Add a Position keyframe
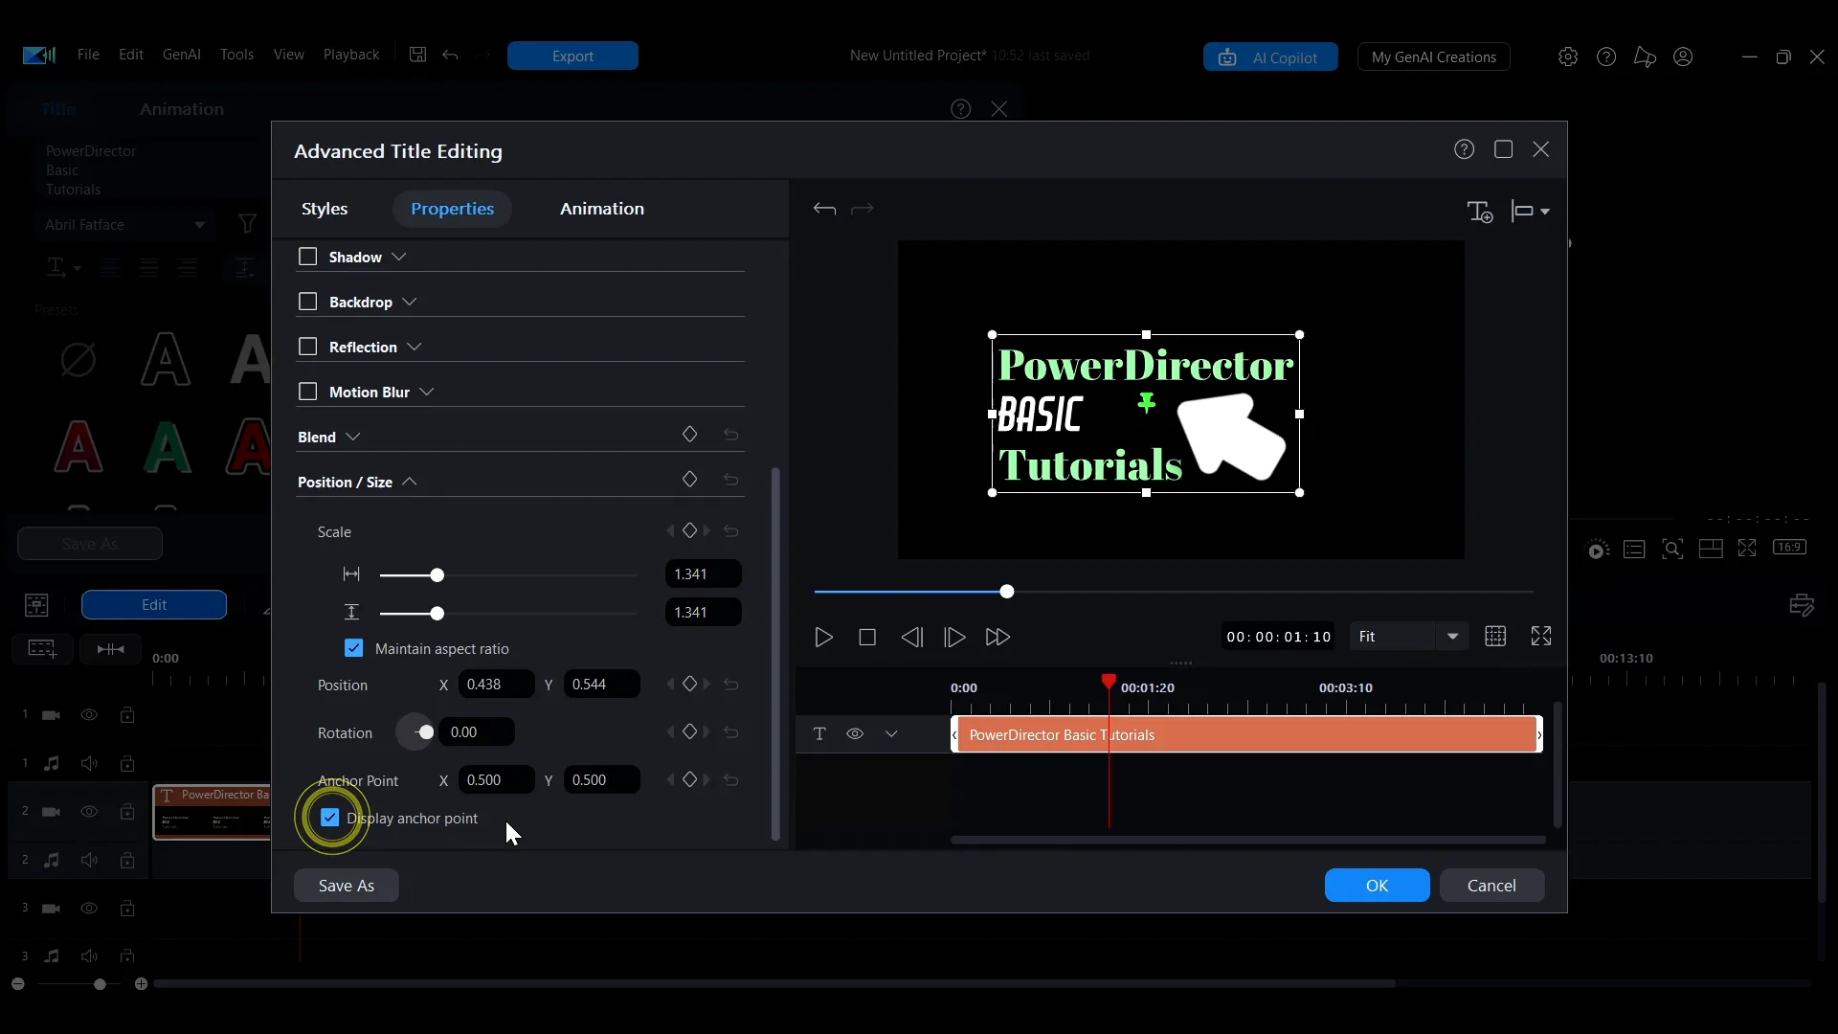This screenshot has height=1034, width=1838. [x=689, y=684]
